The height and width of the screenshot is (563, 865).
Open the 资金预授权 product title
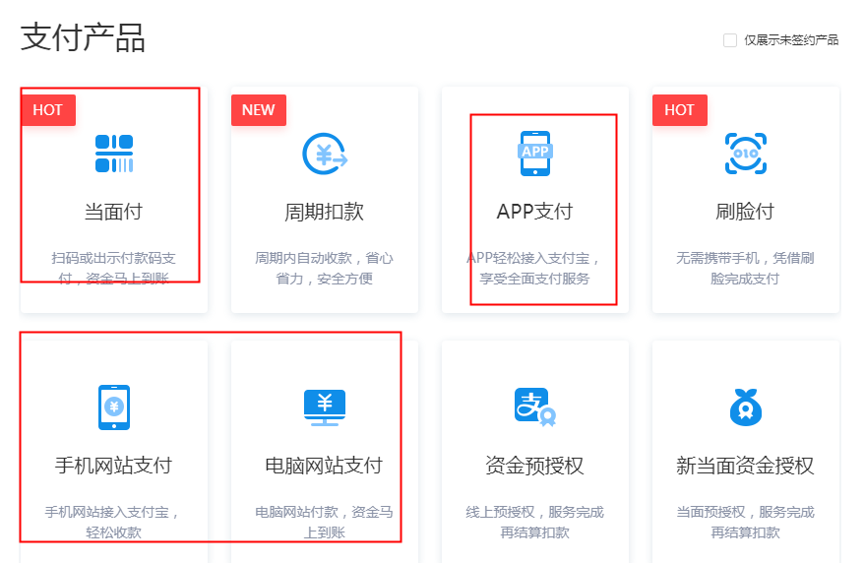click(535, 466)
